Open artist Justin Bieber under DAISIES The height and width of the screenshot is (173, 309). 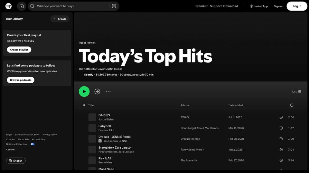pos(107,119)
